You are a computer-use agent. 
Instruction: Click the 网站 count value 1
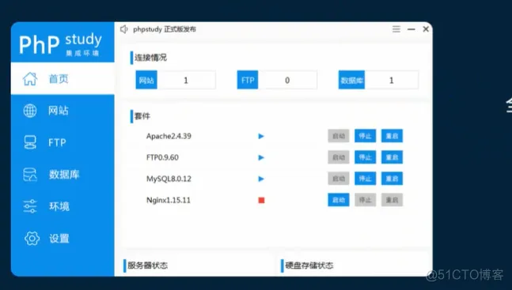[186, 81]
